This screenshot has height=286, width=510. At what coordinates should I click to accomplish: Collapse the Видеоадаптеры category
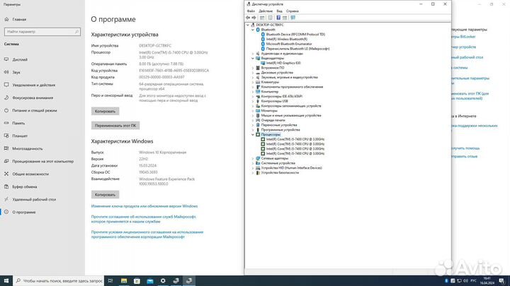pos(253,59)
